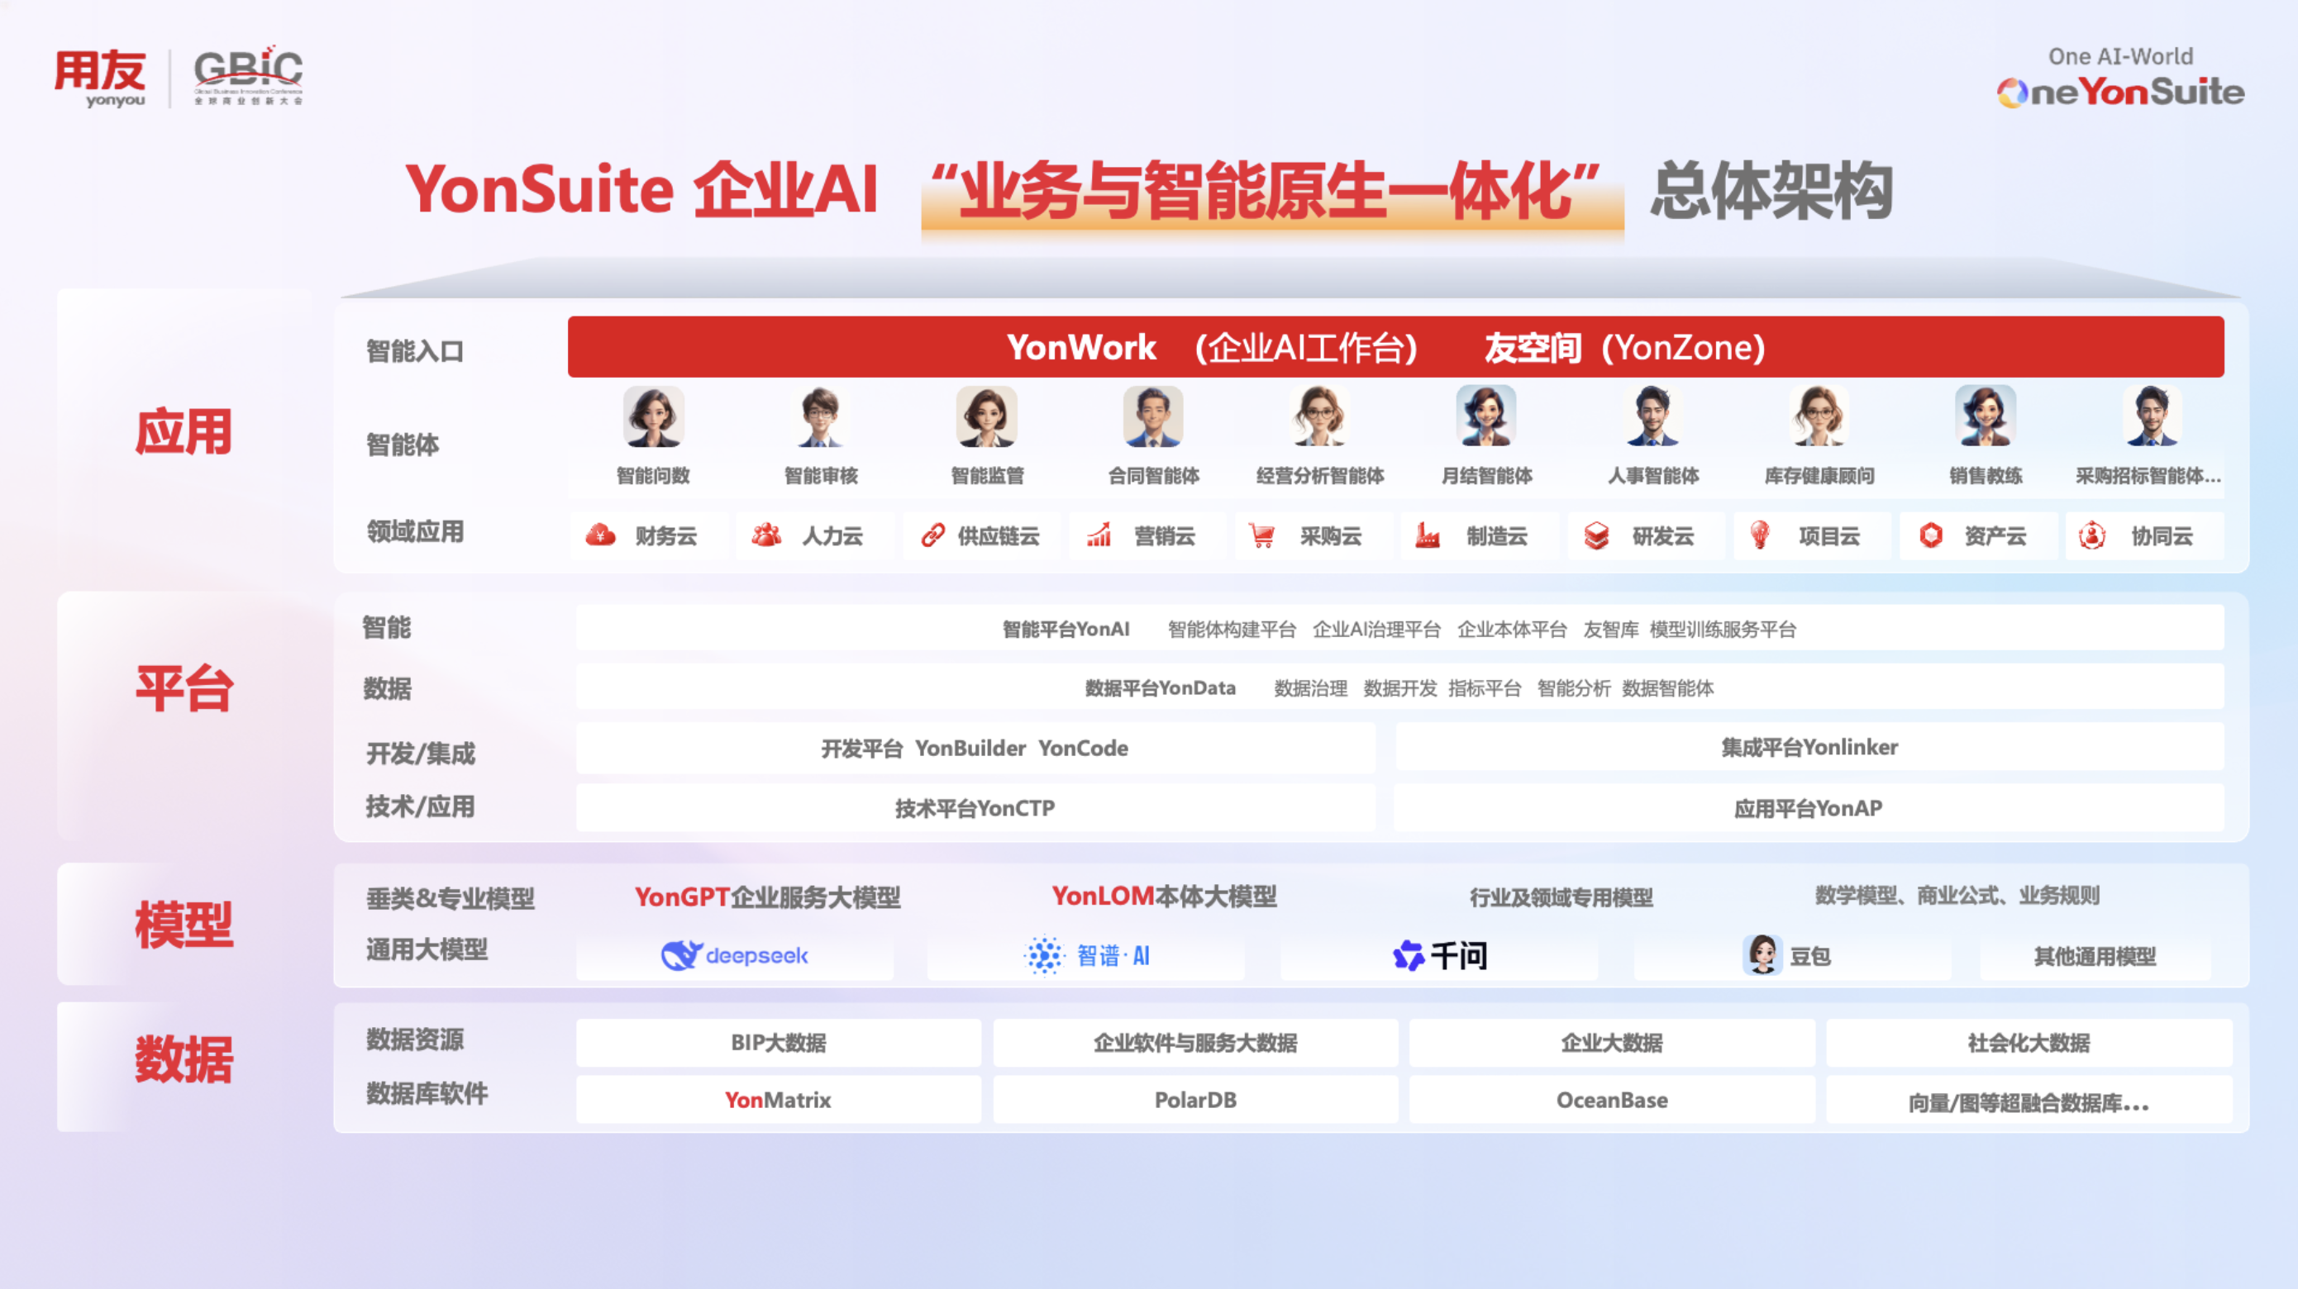Click the 项目云 light bulb icon
This screenshot has width=2298, height=1289.
[1760, 535]
